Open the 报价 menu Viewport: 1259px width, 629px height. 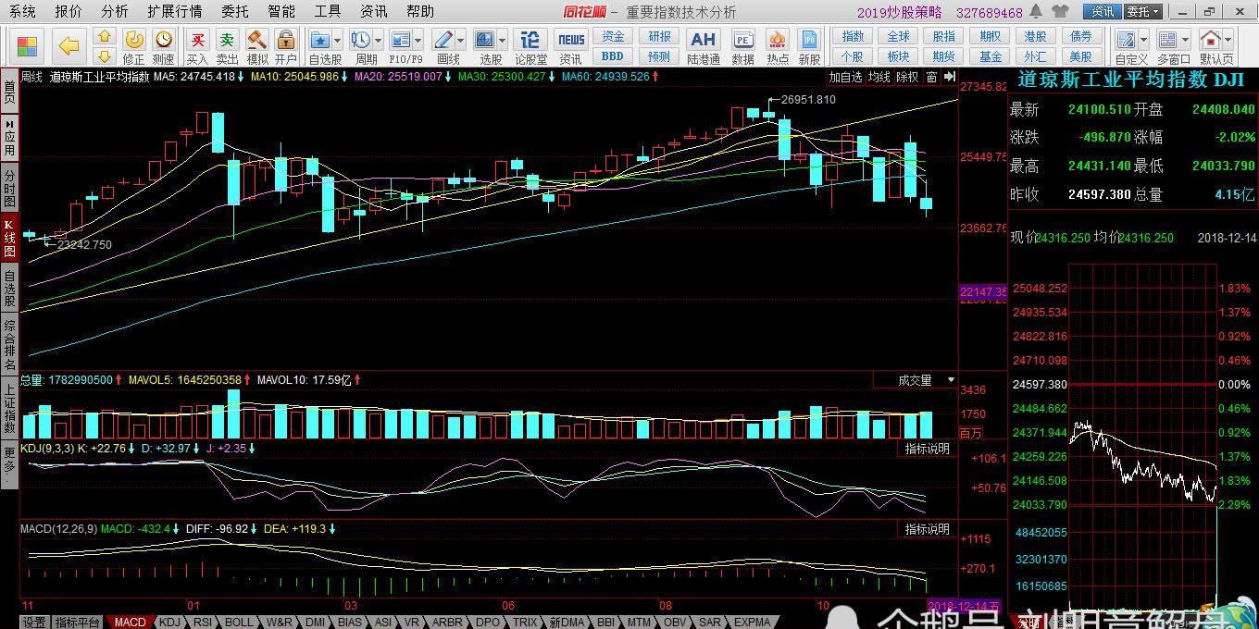69,11
